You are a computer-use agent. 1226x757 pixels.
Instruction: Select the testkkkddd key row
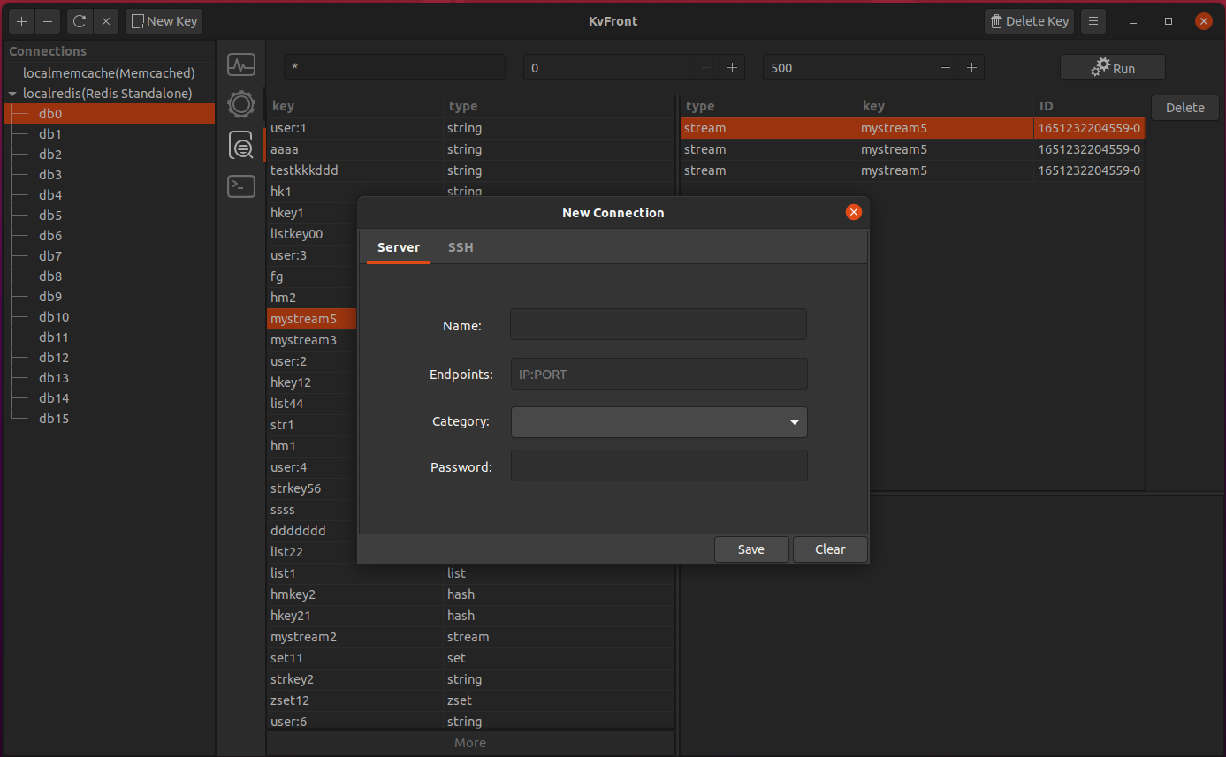[470, 170]
